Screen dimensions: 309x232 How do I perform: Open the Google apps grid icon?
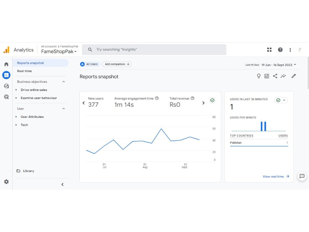[x=269, y=50]
